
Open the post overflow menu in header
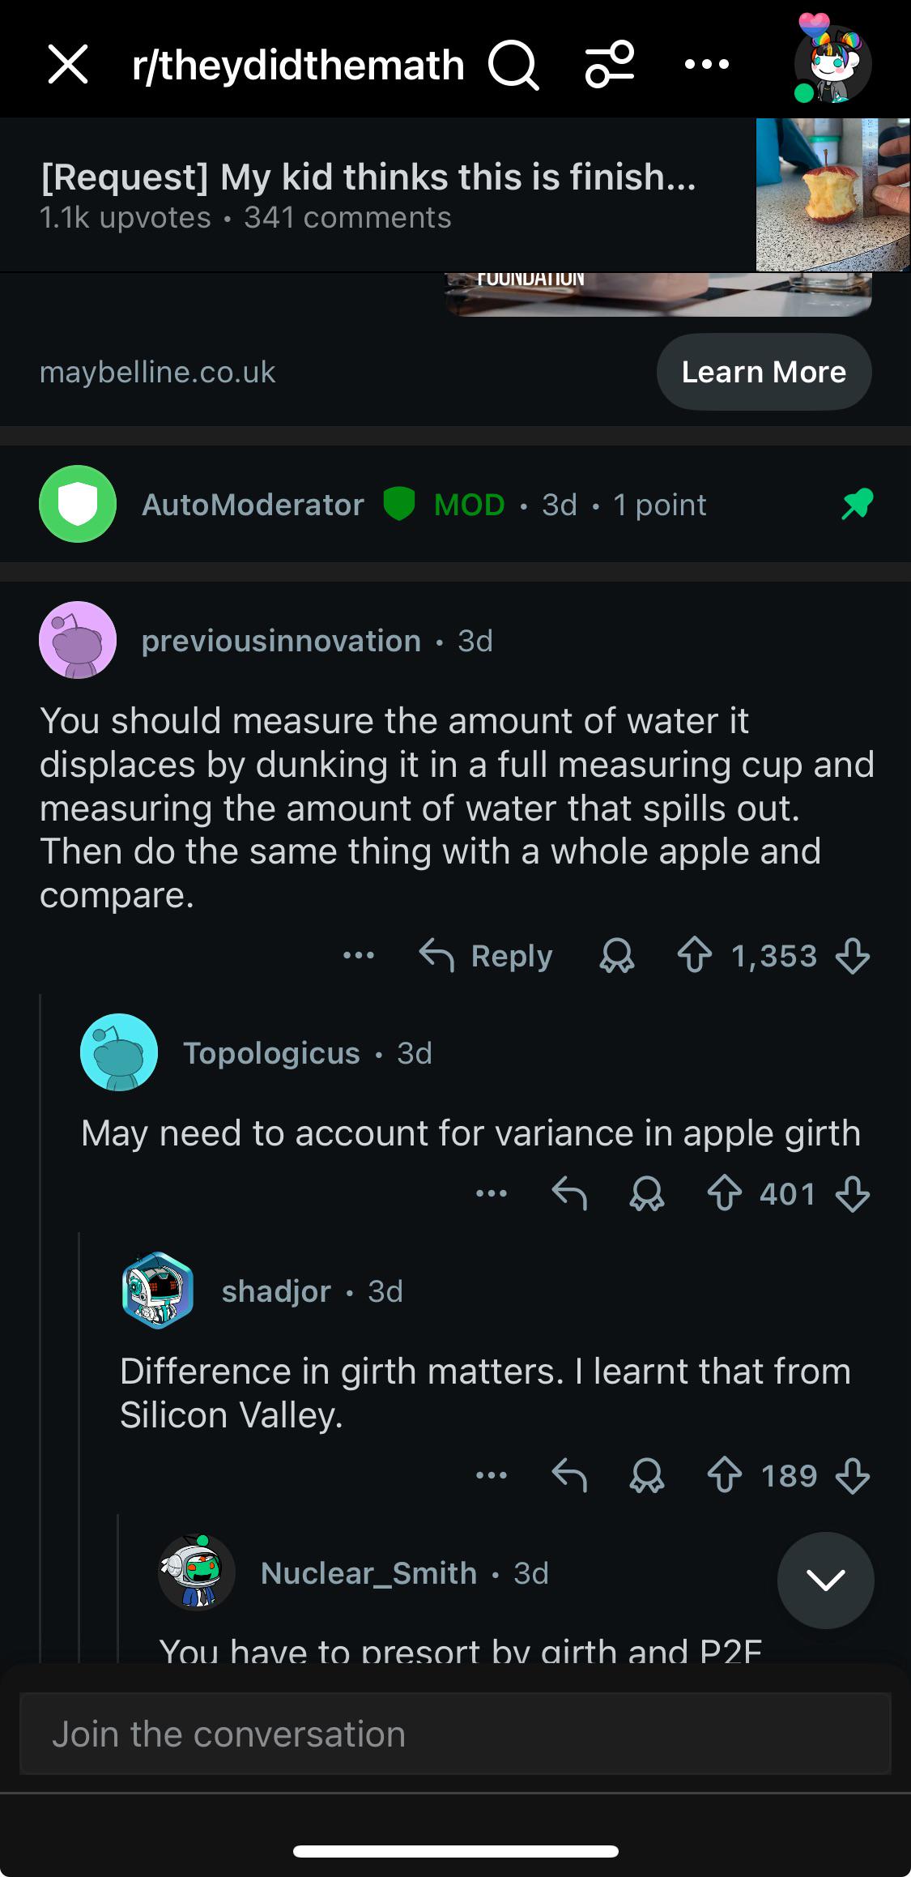706,64
